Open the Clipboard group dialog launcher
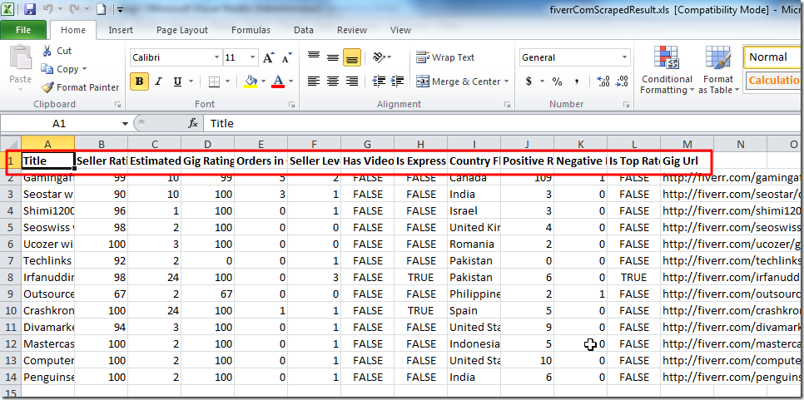 pyautogui.click(x=117, y=105)
